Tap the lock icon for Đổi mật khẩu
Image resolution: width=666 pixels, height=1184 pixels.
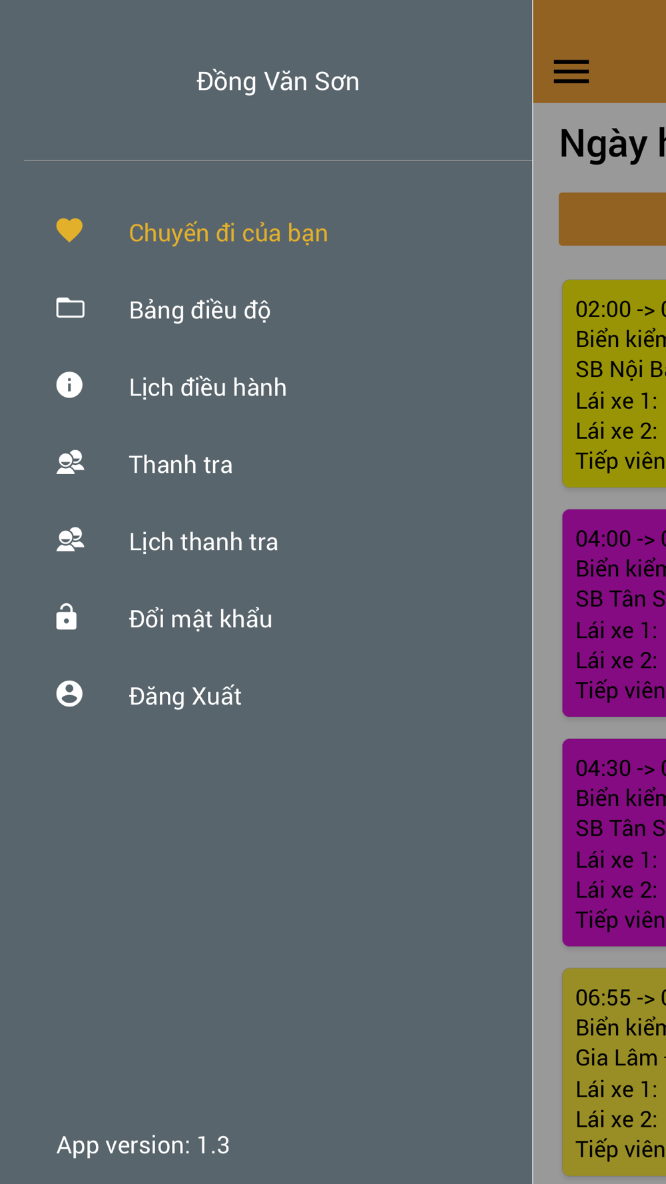(67, 617)
